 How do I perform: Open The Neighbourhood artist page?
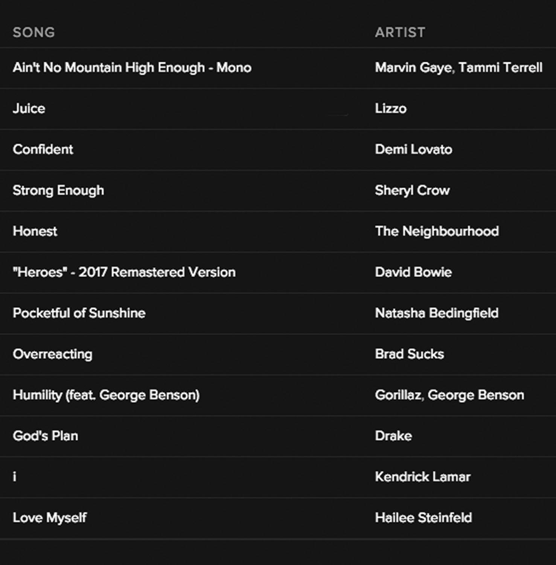click(437, 231)
